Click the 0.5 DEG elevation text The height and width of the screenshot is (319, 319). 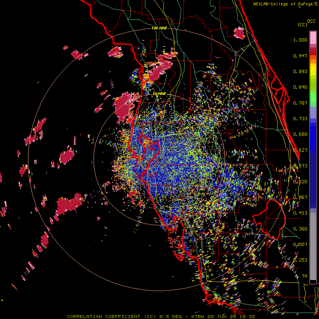[x=170, y=317]
